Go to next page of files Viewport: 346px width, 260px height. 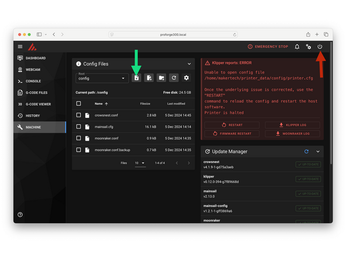pyautogui.click(x=189, y=163)
